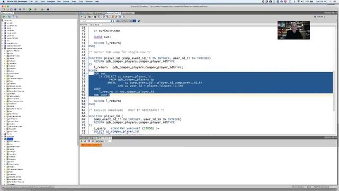Click the connection selector at editor top right
The height and width of the screenshot is (191, 339).
[x=319, y=16]
